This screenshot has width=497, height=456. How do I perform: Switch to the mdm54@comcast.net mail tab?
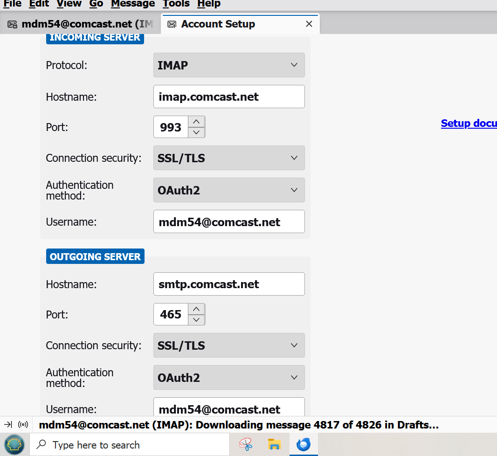click(x=80, y=24)
